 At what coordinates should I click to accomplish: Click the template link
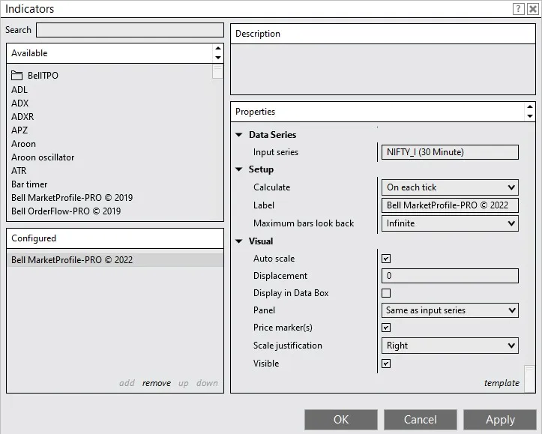click(502, 383)
